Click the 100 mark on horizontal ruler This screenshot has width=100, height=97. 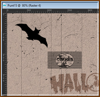point(29,10)
